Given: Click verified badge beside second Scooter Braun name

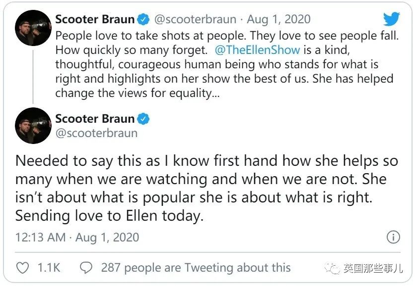Looking at the screenshot, I should click(x=143, y=119).
